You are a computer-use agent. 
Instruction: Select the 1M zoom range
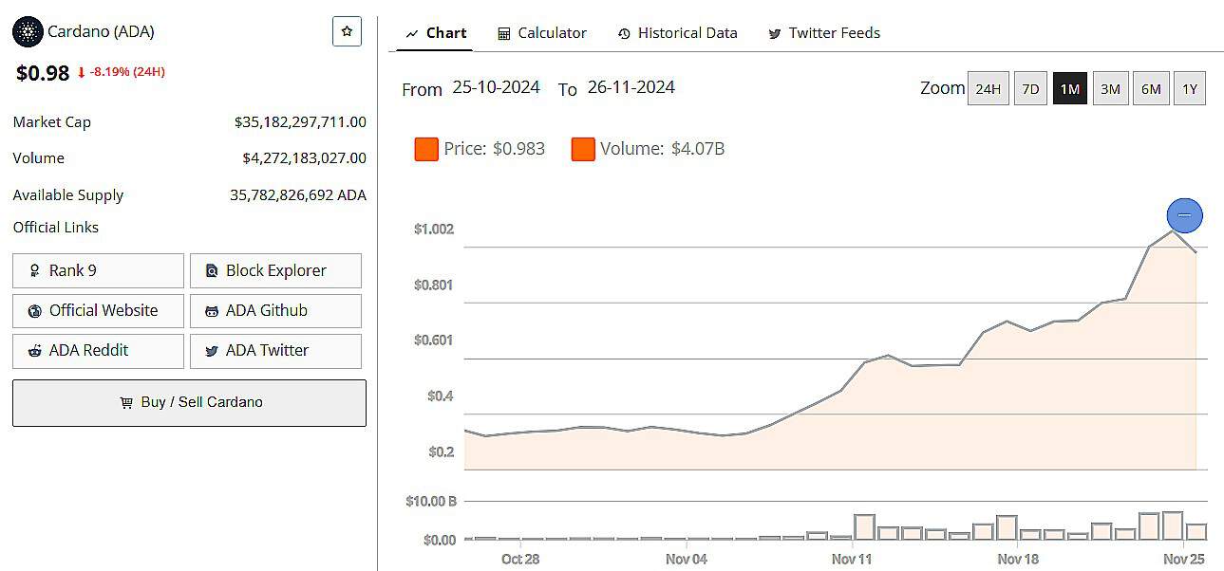pos(1069,89)
